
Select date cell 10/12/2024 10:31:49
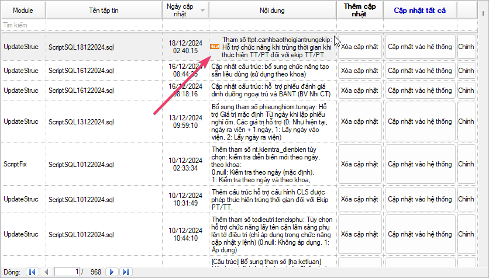click(x=185, y=199)
